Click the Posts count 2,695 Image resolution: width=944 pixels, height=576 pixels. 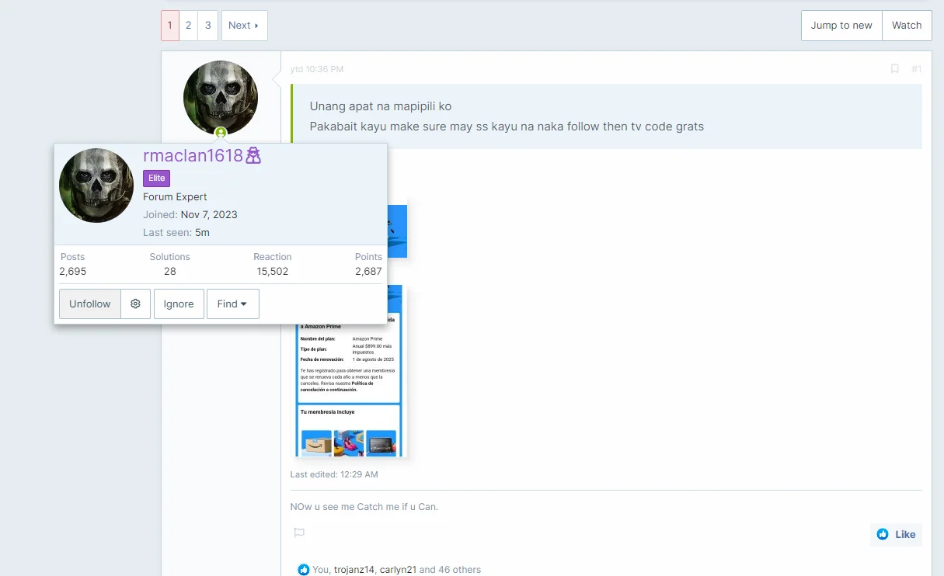tap(73, 272)
